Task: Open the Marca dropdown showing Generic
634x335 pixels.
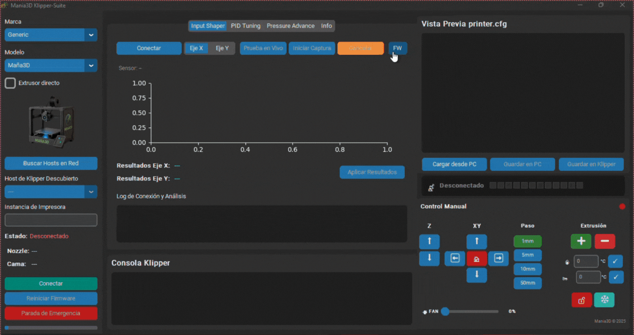Action: [x=51, y=35]
